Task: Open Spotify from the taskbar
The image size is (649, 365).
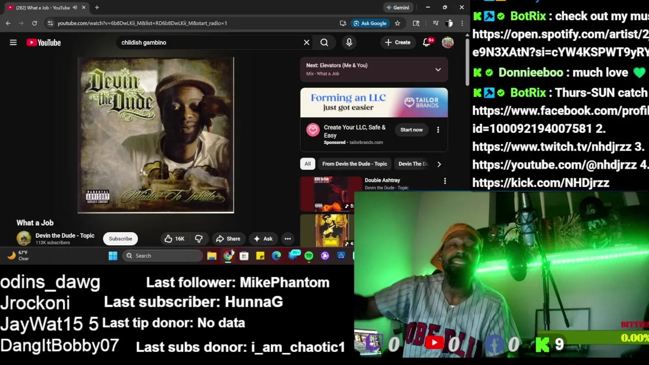Action: 309,256
